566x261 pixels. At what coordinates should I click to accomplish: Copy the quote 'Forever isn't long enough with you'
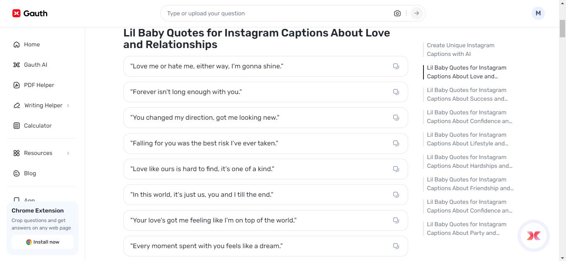[x=396, y=92]
